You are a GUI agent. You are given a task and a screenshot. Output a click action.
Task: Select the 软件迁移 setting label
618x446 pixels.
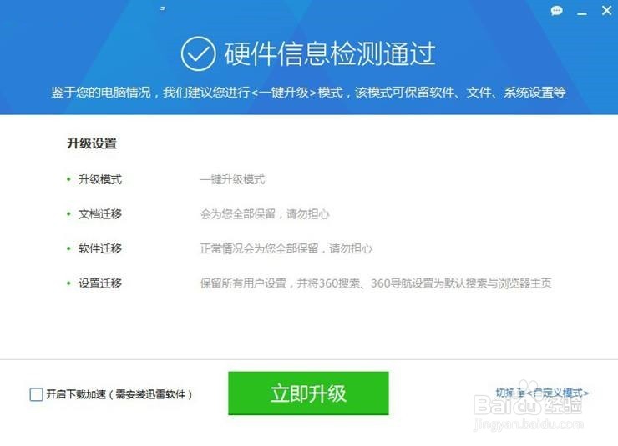tap(99, 248)
